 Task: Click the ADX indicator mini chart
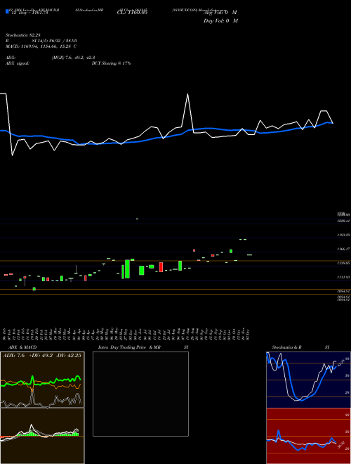[42, 380]
